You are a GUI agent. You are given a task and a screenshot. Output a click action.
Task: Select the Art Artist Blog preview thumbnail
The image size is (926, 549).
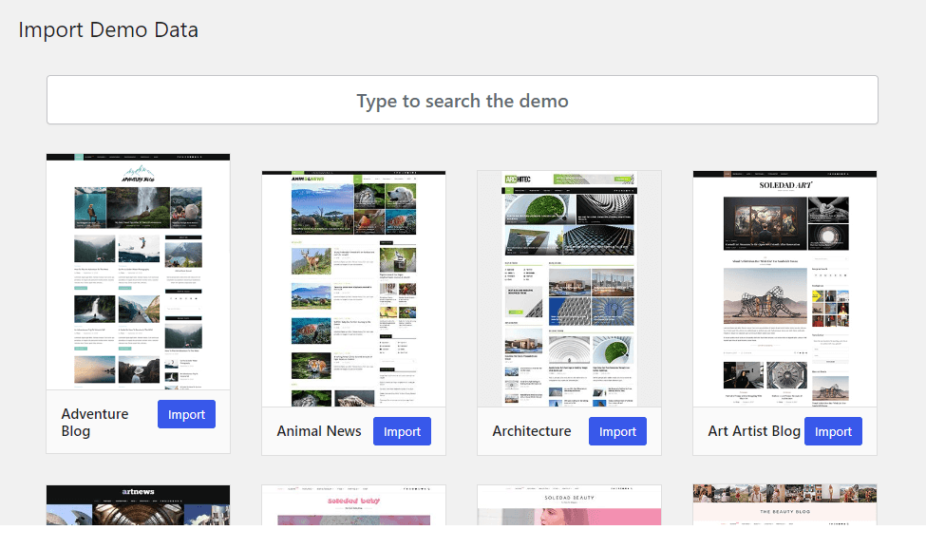(x=784, y=289)
